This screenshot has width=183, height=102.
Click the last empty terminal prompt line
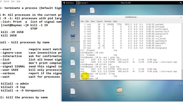point(89,78)
